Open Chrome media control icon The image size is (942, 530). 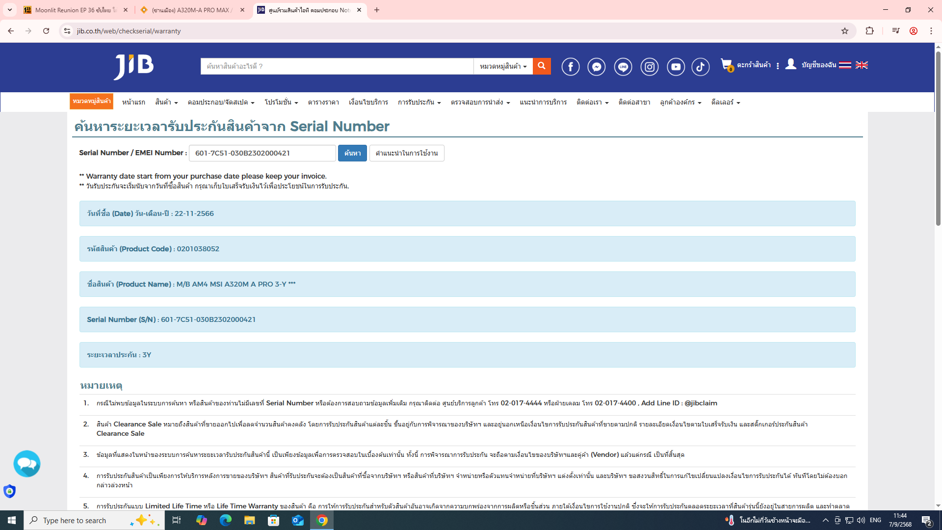pyautogui.click(x=895, y=31)
